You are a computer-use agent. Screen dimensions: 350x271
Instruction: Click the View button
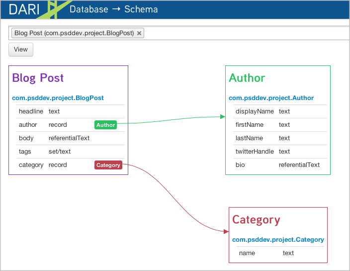21,50
